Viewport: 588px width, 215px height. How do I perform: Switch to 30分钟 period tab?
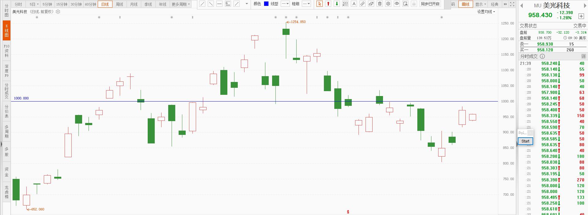tap(76, 4)
